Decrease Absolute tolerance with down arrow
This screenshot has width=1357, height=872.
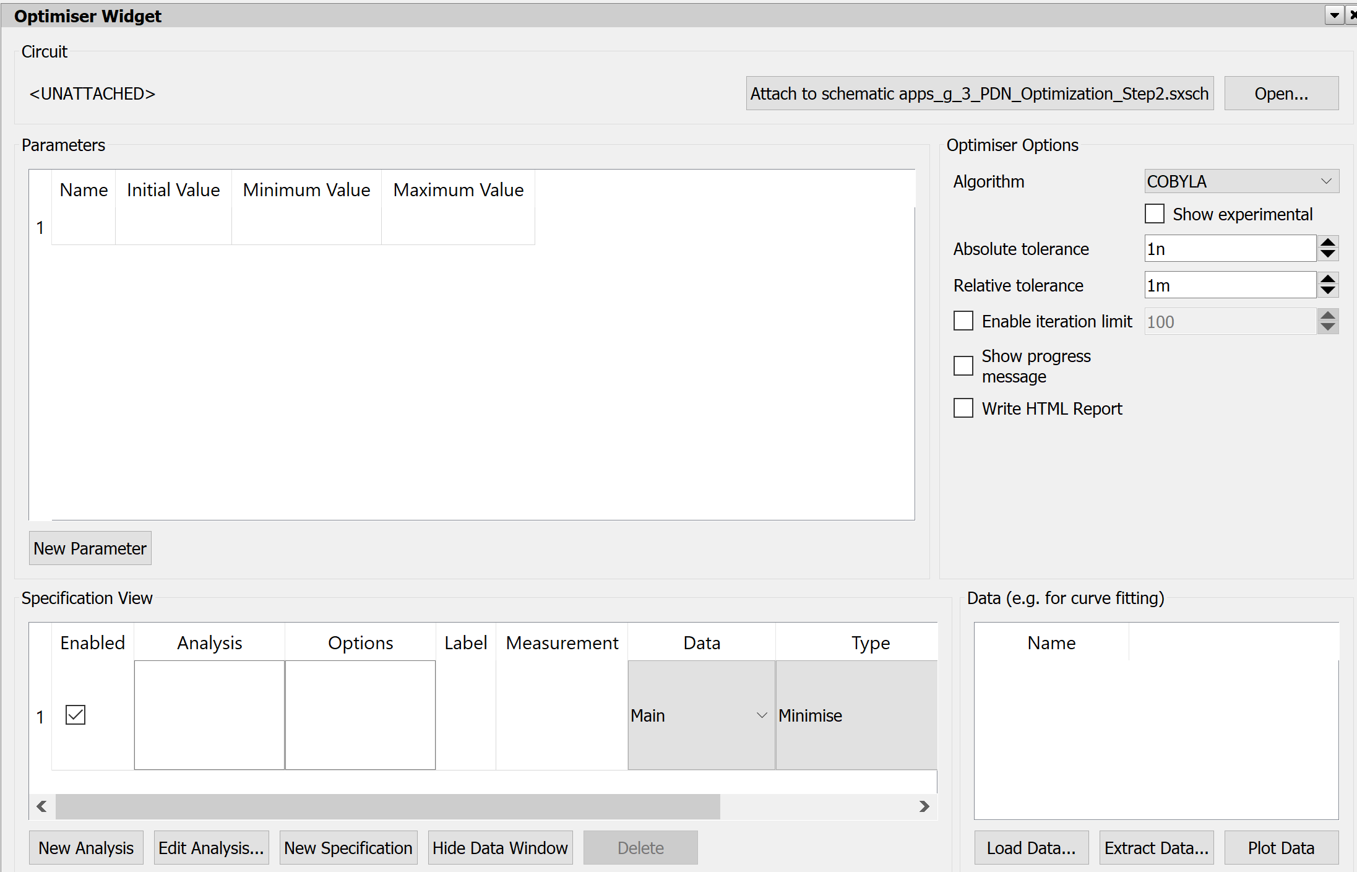[1327, 255]
